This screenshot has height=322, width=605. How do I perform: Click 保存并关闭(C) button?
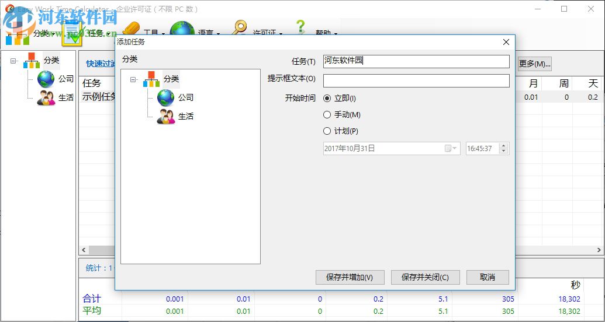426,277
